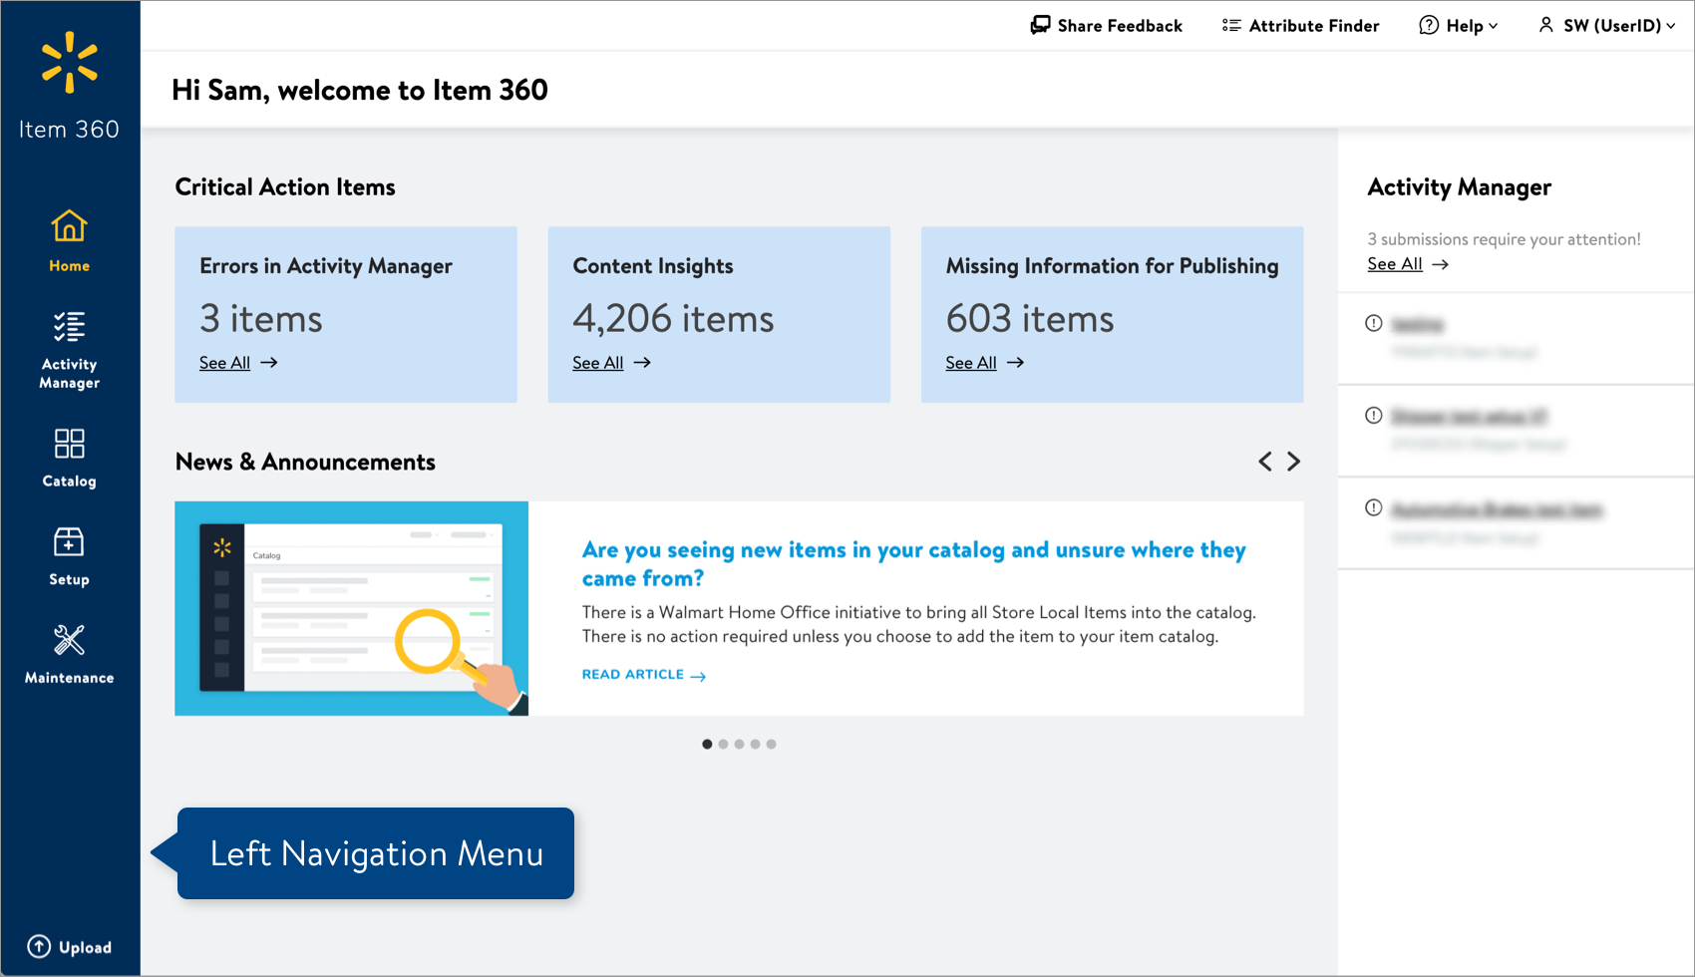Click the Attribute Finder list icon
Screen dimensions: 1695x977
[1231, 25]
